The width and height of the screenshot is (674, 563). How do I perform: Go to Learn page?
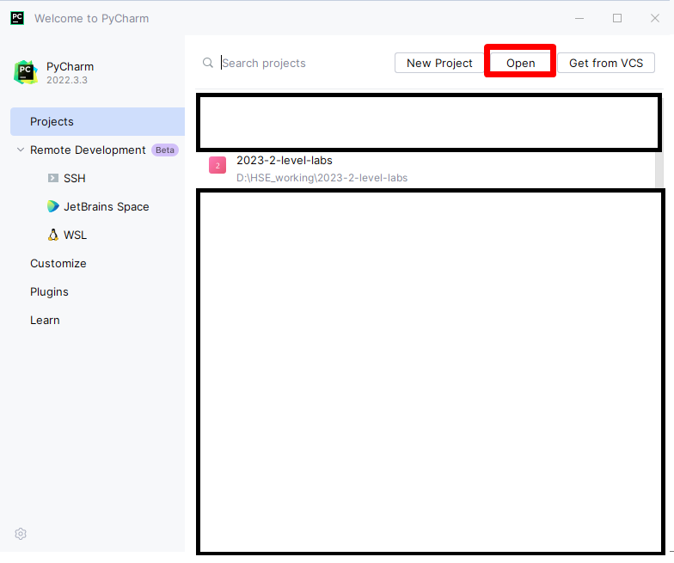click(x=45, y=320)
